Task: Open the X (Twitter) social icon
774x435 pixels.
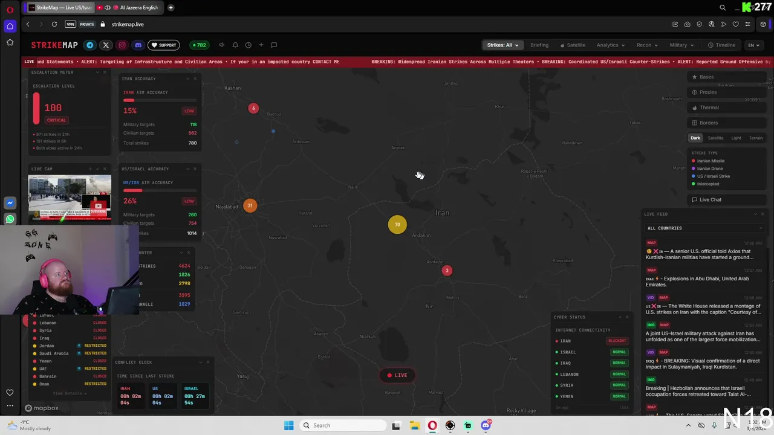Action: coord(106,45)
